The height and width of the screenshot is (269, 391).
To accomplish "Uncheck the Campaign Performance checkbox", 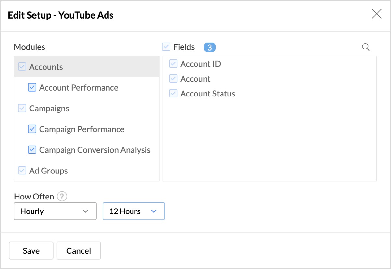I will tap(32, 129).
